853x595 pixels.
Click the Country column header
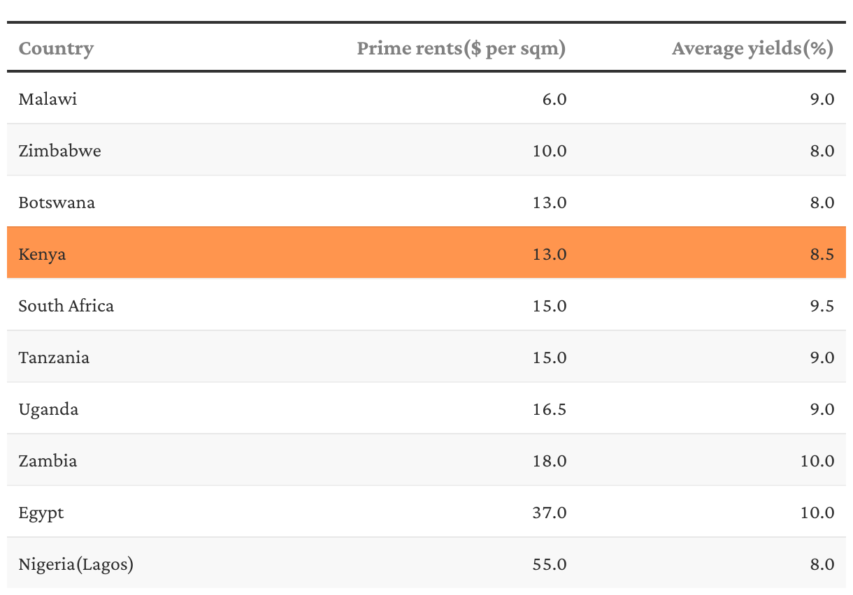point(56,48)
